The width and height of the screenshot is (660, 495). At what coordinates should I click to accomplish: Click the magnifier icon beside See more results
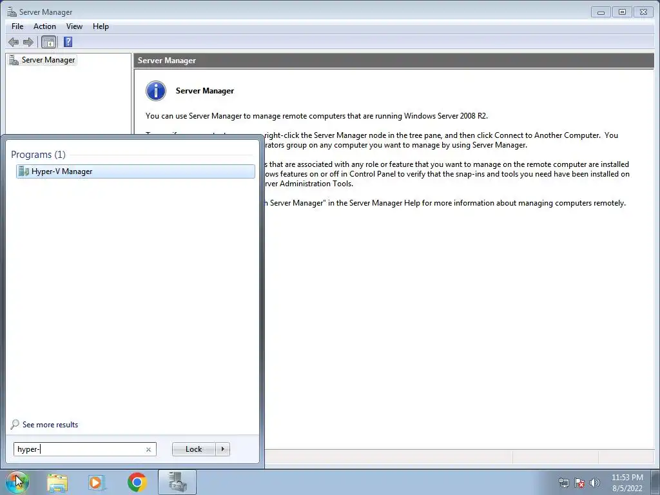coord(15,424)
